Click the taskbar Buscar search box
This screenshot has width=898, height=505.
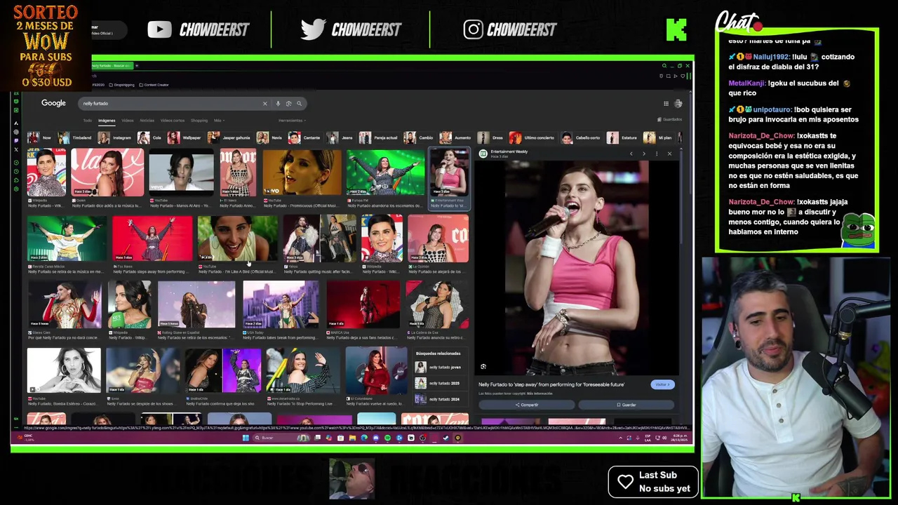point(282,438)
